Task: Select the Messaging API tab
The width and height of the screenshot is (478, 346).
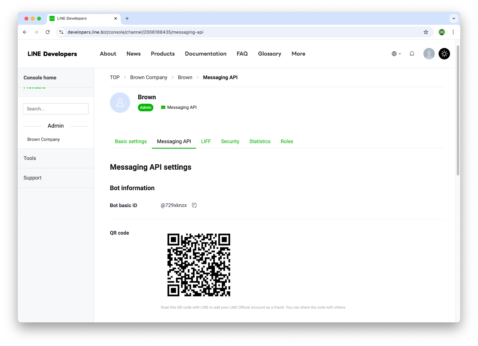Action: tap(174, 142)
